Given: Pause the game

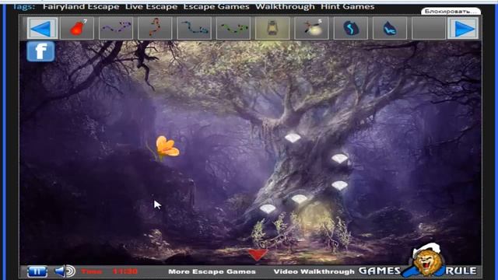Looking at the screenshot, I should pos(37,271).
